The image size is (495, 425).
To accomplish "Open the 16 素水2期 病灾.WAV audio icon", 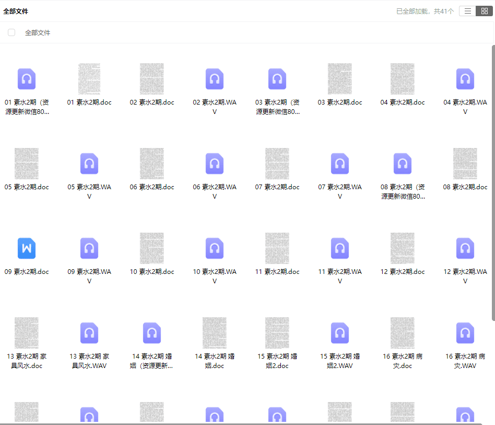I will [465, 333].
